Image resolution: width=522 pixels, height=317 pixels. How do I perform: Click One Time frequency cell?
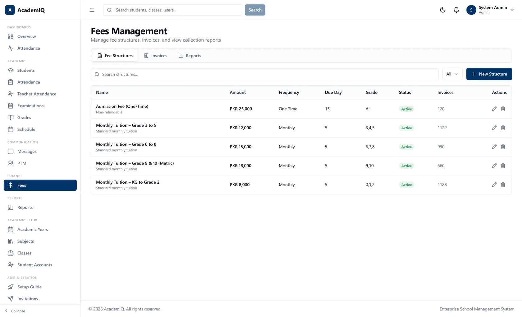click(x=288, y=109)
